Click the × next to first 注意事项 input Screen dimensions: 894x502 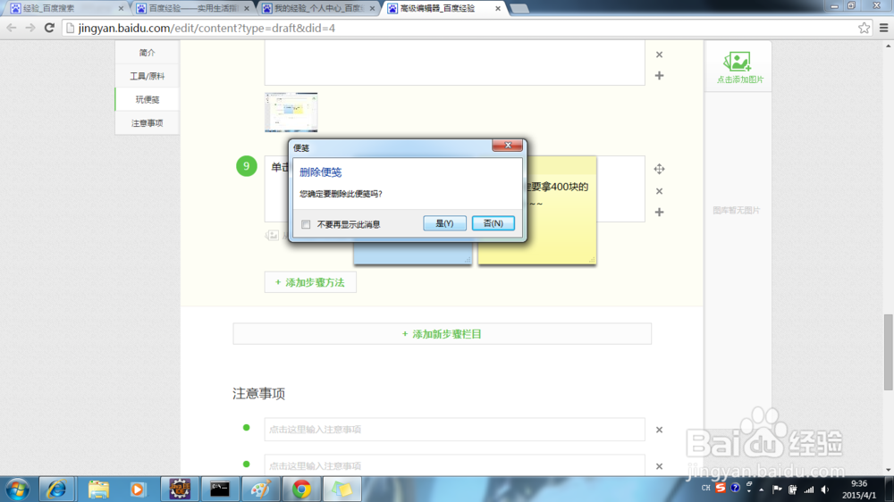(x=659, y=430)
